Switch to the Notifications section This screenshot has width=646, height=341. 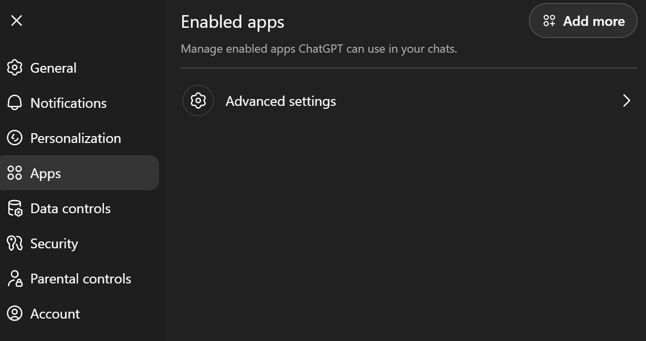pyautogui.click(x=68, y=103)
